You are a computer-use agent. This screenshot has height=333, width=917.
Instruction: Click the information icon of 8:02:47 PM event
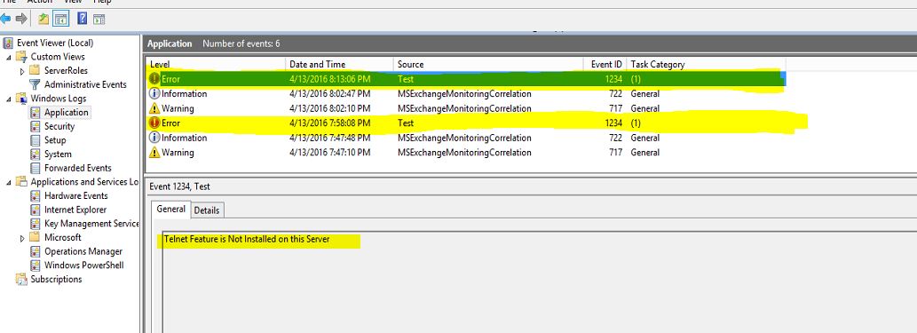[x=155, y=93]
